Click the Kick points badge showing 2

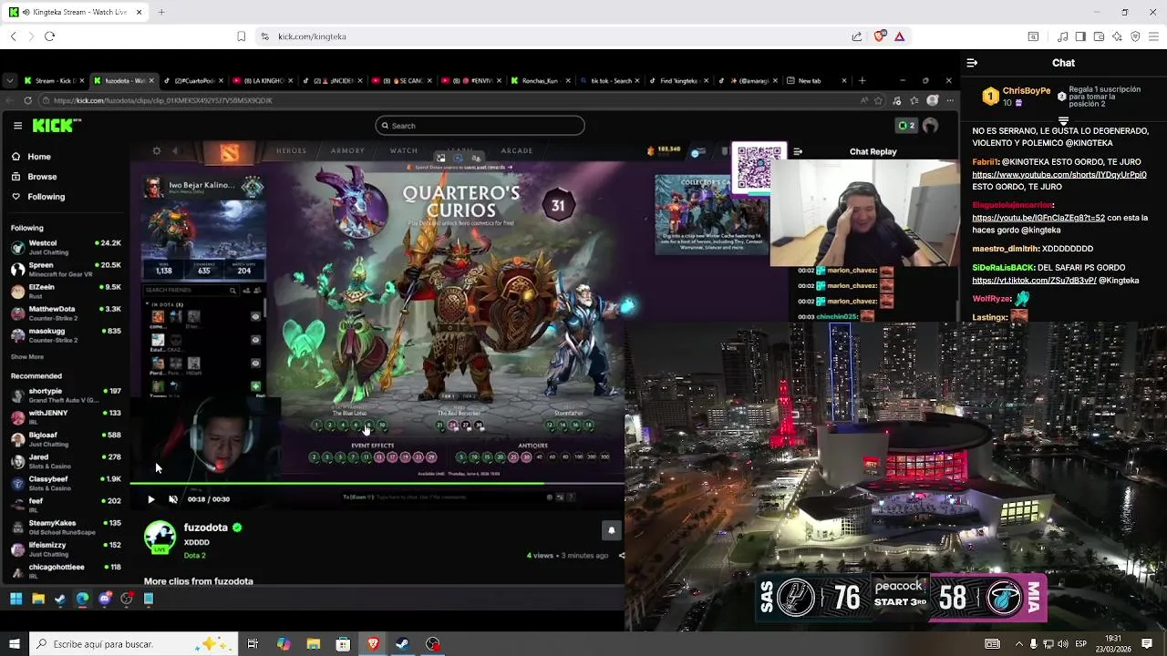click(905, 126)
